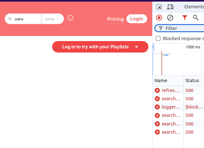This screenshot has height=148, width=204.
Task: Clear the network log
Action: point(170,18)
